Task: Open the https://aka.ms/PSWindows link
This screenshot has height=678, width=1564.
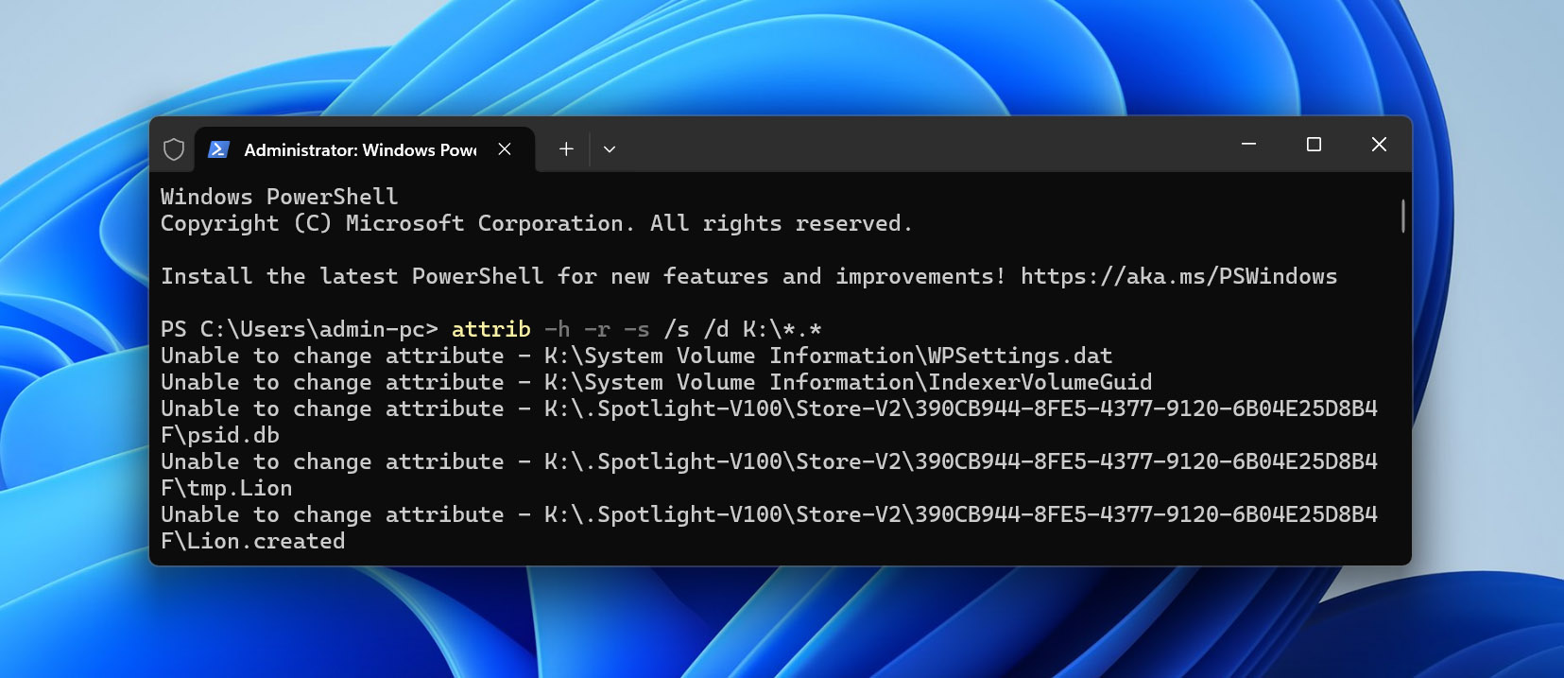Action: tap(1178, 276)
